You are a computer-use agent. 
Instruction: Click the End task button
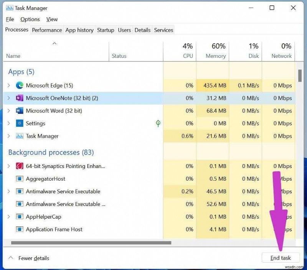coord(281,258)
